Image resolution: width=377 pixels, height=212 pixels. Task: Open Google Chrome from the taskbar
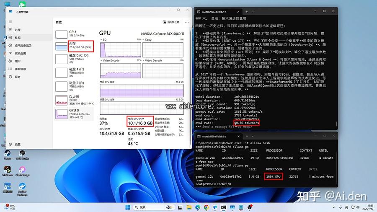206,207
